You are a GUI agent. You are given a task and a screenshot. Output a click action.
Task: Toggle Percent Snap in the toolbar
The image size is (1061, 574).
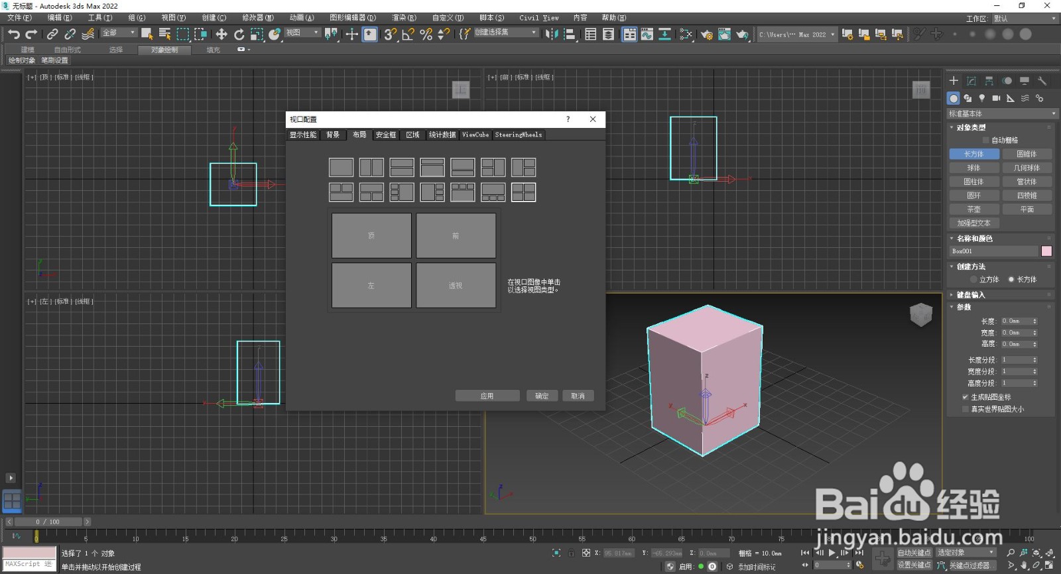tap(426, 34)
